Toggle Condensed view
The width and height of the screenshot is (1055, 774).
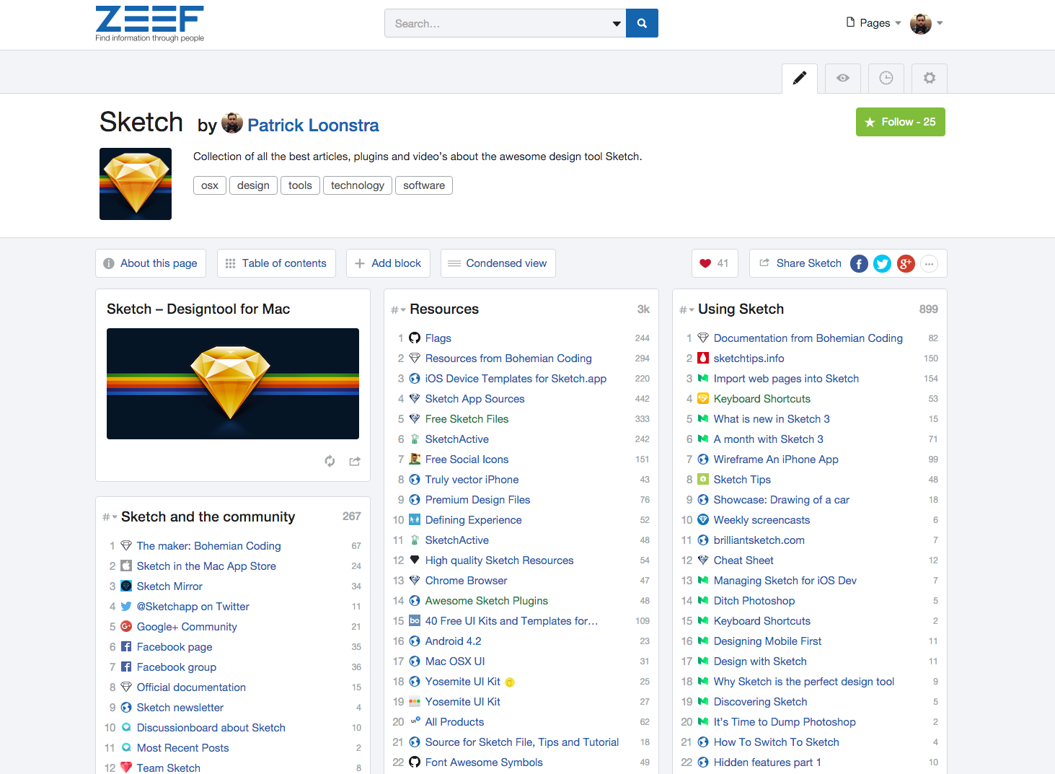pyautogui.click(x=498, y=263)
